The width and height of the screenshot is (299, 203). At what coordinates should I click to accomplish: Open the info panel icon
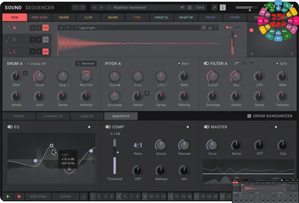coord(222,7)
